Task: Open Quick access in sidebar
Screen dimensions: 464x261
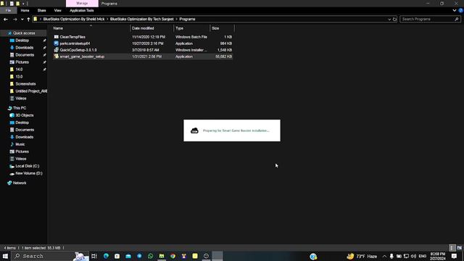Action: pos(24,33)
